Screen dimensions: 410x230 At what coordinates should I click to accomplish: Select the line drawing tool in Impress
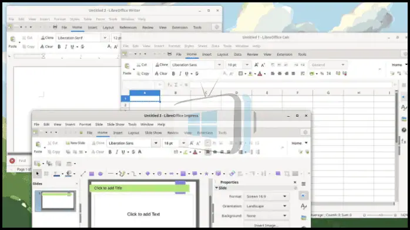coord(83,174)
